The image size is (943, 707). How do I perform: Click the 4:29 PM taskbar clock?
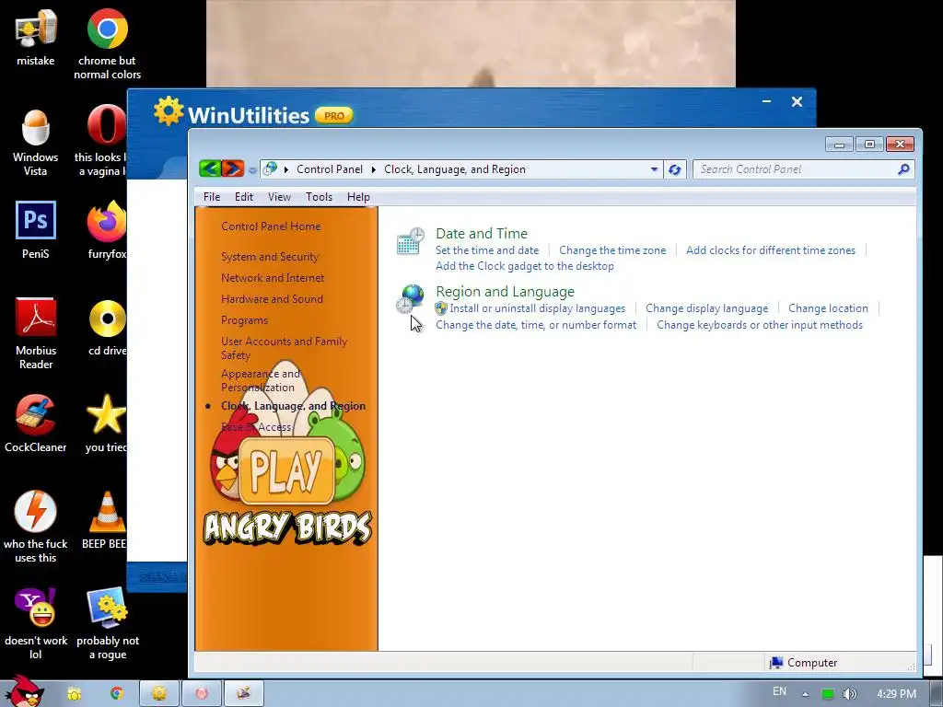896,694
